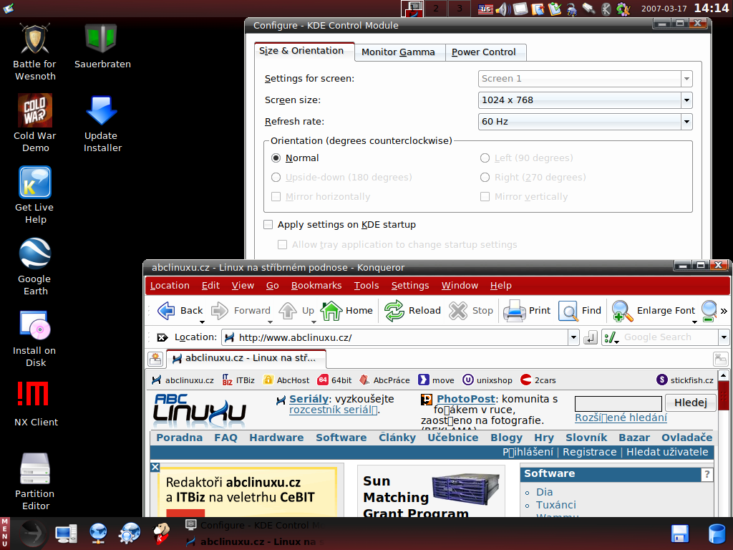
Task: Open the Seriály link
Action: pyautogui.click(x=309, y=399)
